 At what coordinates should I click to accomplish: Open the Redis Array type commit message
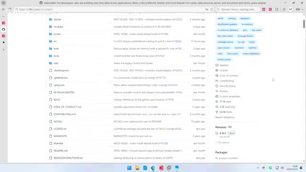point(139,56)
